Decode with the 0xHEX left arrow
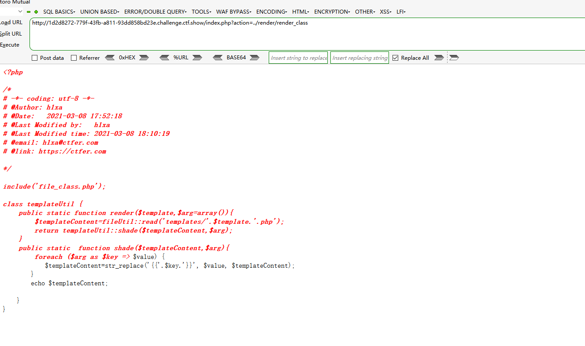This screenshot has height=346, width=585. (111, 57)
